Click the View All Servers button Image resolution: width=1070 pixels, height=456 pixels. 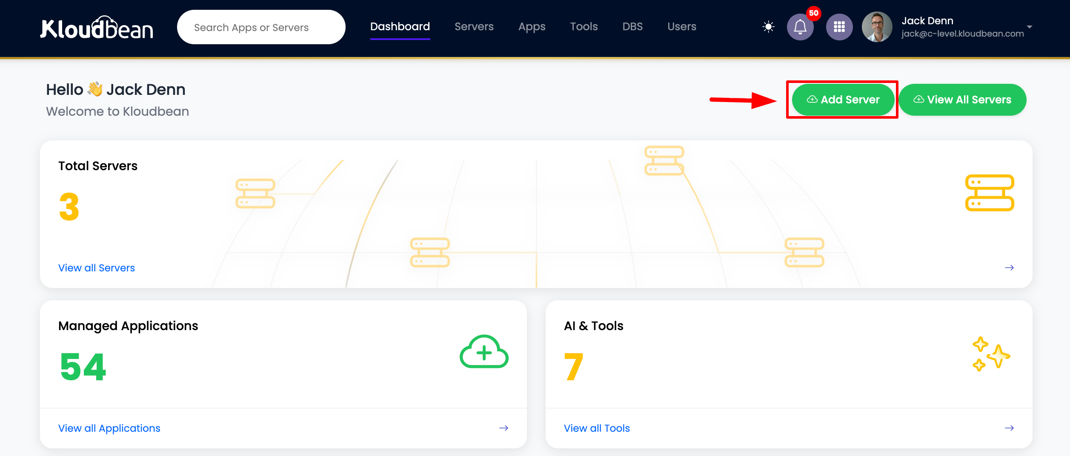[x=962, y=100]
